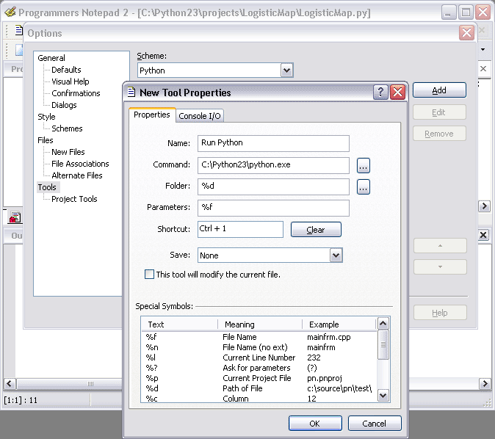Open the Save dropdown list
This screenshot has width=495, height=439.
coord(336,255)
